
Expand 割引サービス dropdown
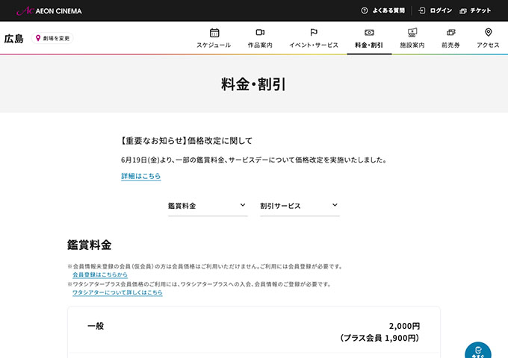click(x=300, y=206)
